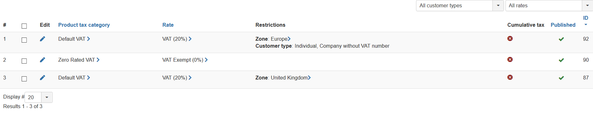Click the edit pencil in row 1
The image size is (593, 117).
click(x=42, y=39)
